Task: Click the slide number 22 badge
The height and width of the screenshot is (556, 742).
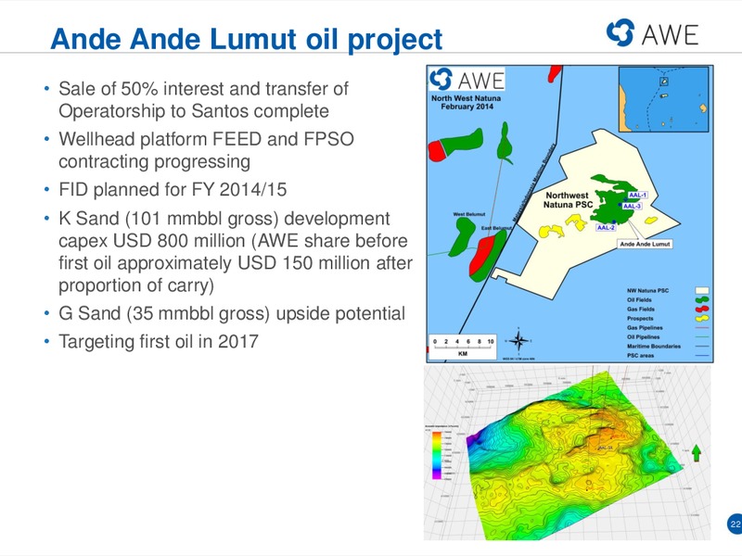Action: 735,524
